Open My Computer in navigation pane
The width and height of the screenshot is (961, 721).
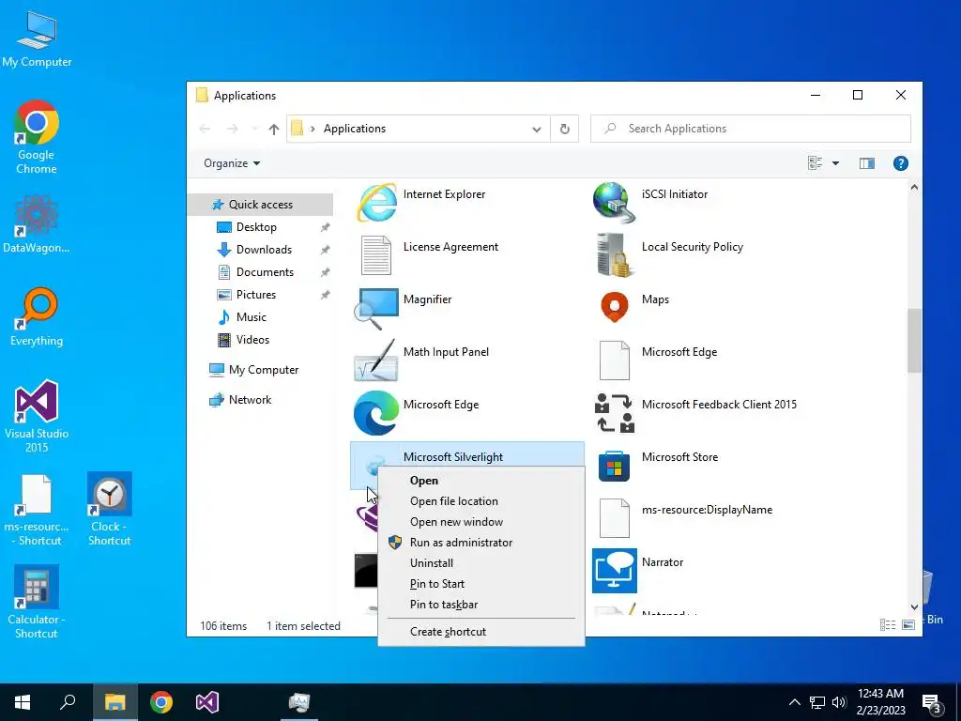pyautogui.click(x=264, y=370)
